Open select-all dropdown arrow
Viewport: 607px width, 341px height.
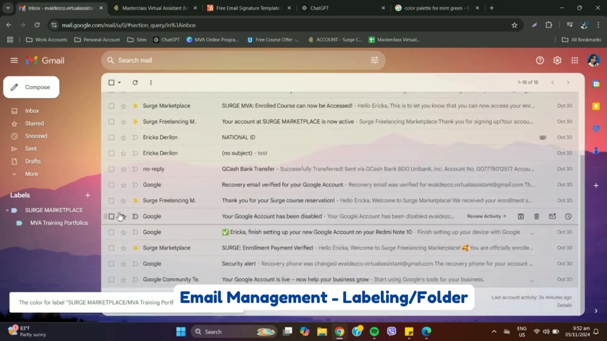pyautogui.click(x=120, y=82)
